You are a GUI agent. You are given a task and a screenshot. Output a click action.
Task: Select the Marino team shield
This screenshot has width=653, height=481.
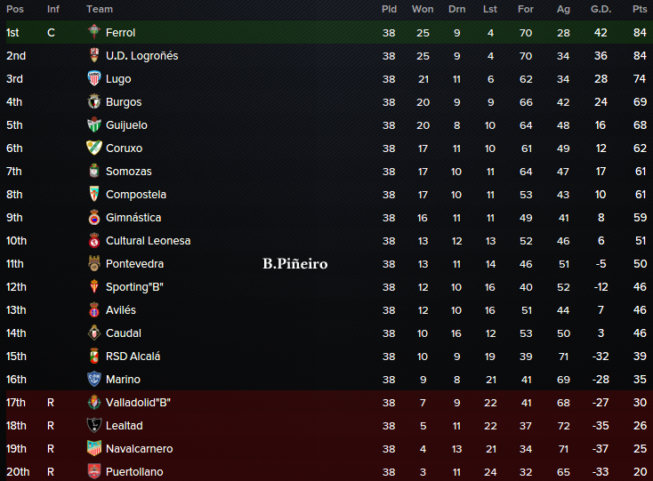[x=94, y=379]
